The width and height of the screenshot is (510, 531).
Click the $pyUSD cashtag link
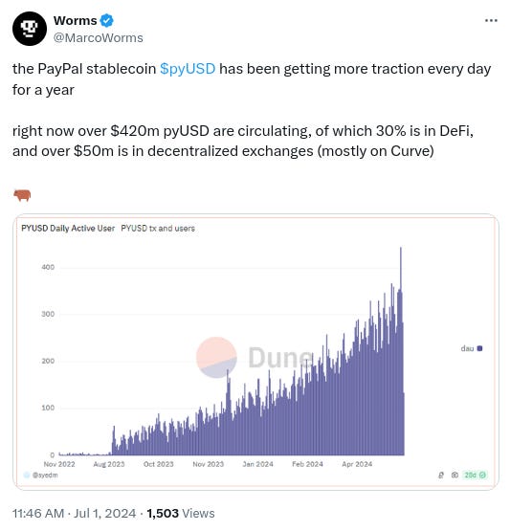click(x=188, y=69)
